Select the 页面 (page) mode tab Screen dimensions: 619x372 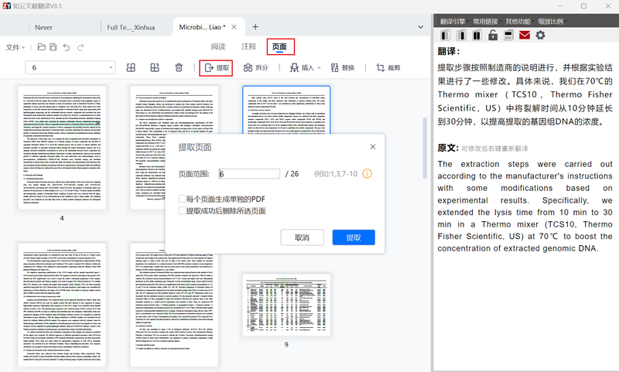click(279, 46)
